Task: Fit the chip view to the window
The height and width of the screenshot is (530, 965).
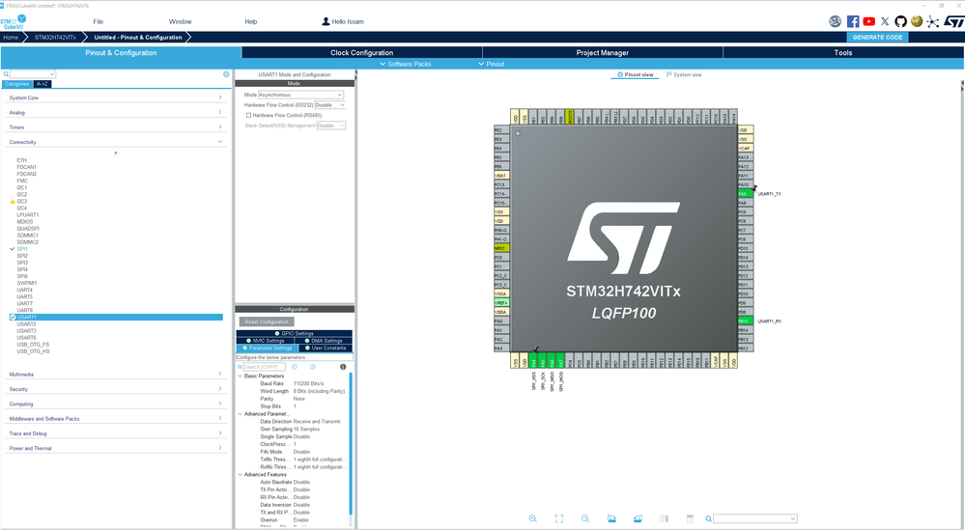Action: [559, 519]
